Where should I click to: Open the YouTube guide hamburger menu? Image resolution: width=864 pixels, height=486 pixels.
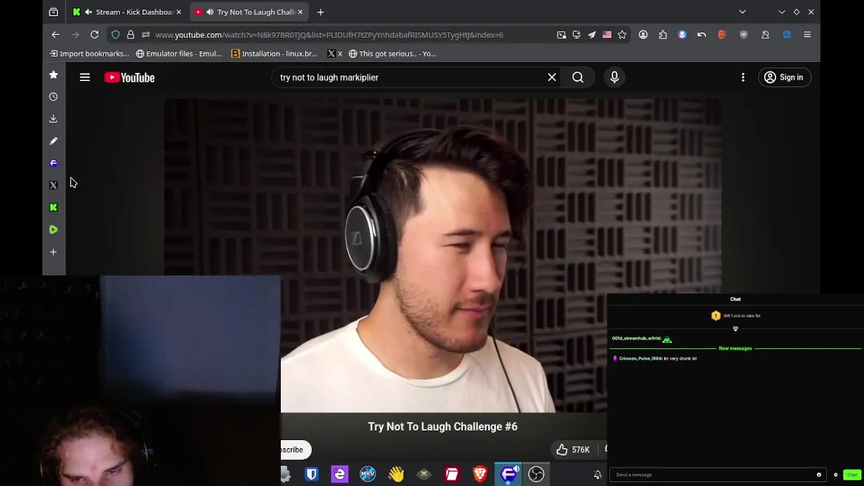click(84, 78)
